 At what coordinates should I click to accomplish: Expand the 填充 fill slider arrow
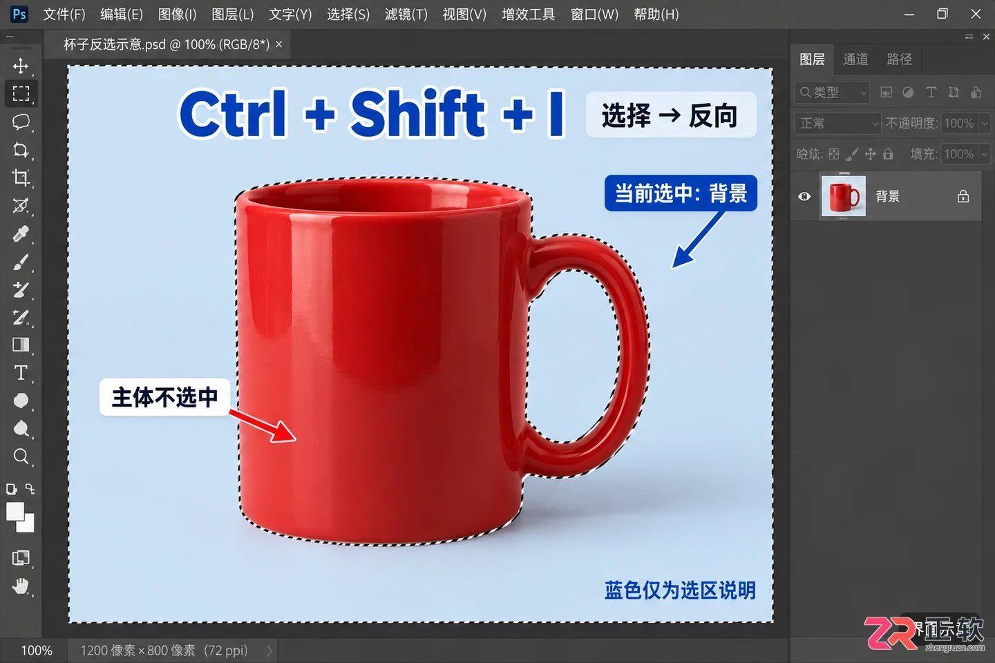[985, 155]
